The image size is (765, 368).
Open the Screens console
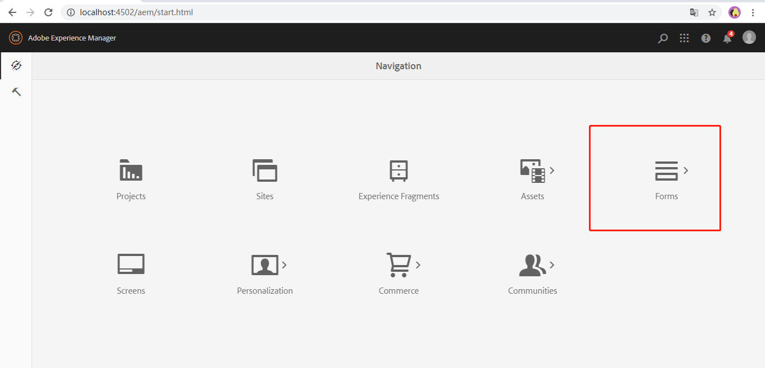(x=131, y=273)
